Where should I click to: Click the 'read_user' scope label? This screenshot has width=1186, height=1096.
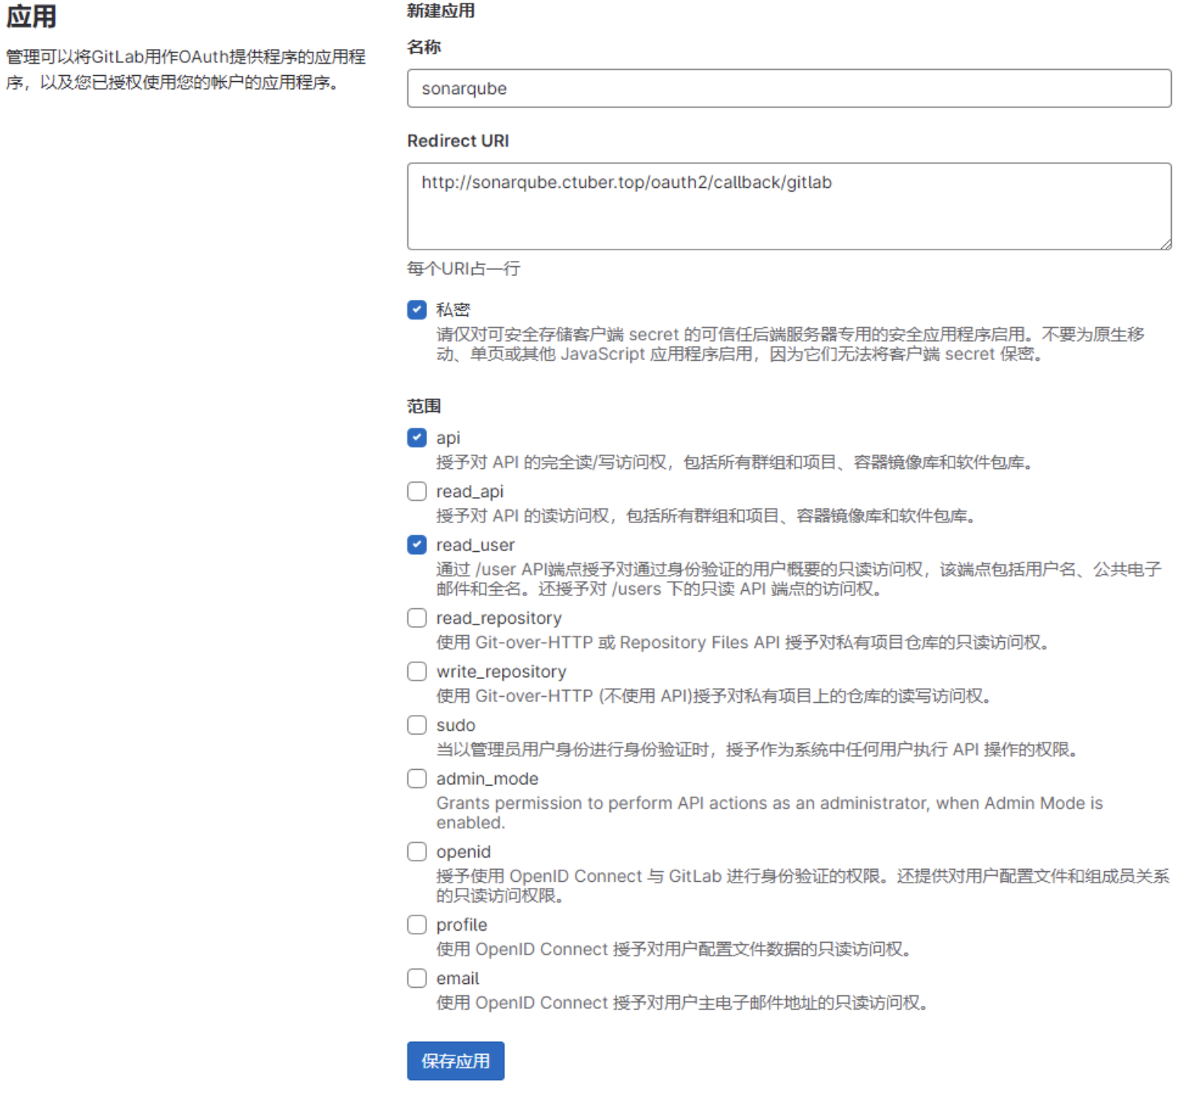click(475, 545)
